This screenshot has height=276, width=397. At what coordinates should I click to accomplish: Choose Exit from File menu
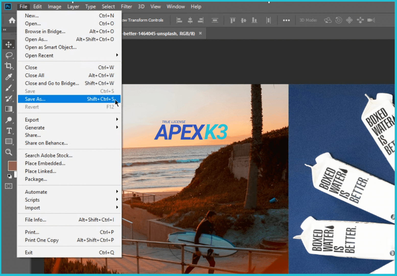69,252
